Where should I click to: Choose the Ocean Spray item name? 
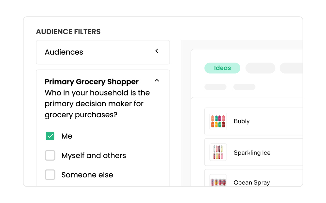pyautogui.click(x=252, y=182)
